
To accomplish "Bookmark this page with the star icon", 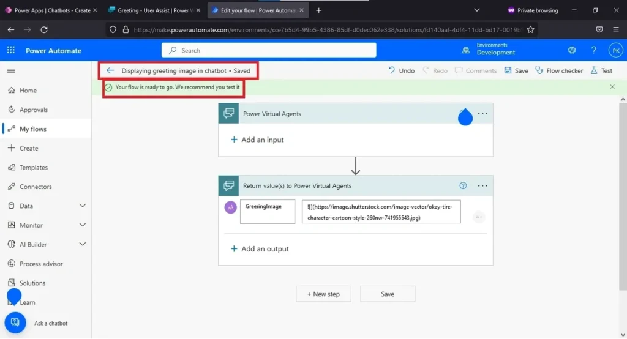I will (530, 29).
